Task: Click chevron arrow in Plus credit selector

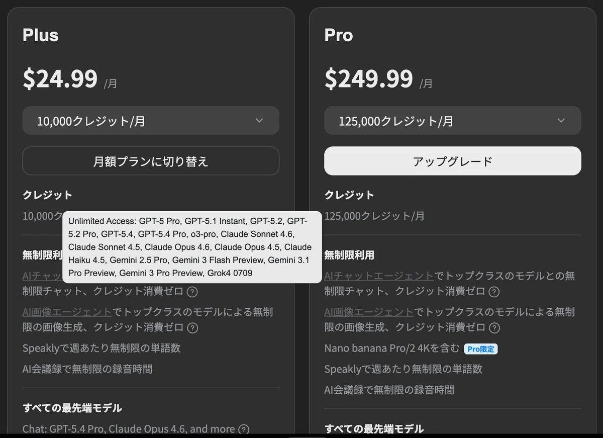Action: (259, 120)
